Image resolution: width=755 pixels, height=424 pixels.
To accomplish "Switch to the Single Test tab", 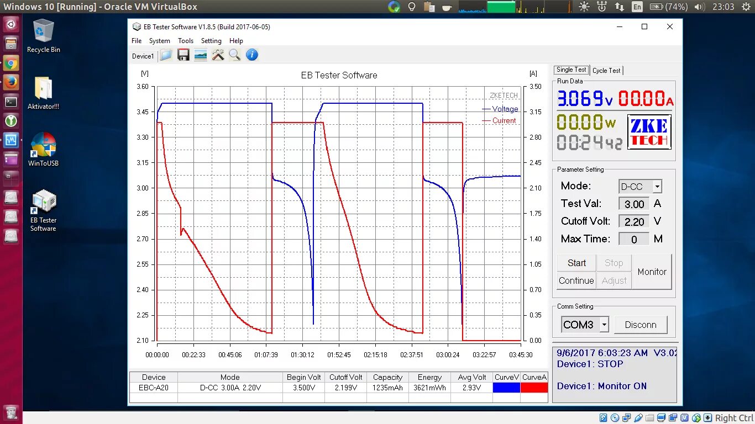I will [572, 70].
